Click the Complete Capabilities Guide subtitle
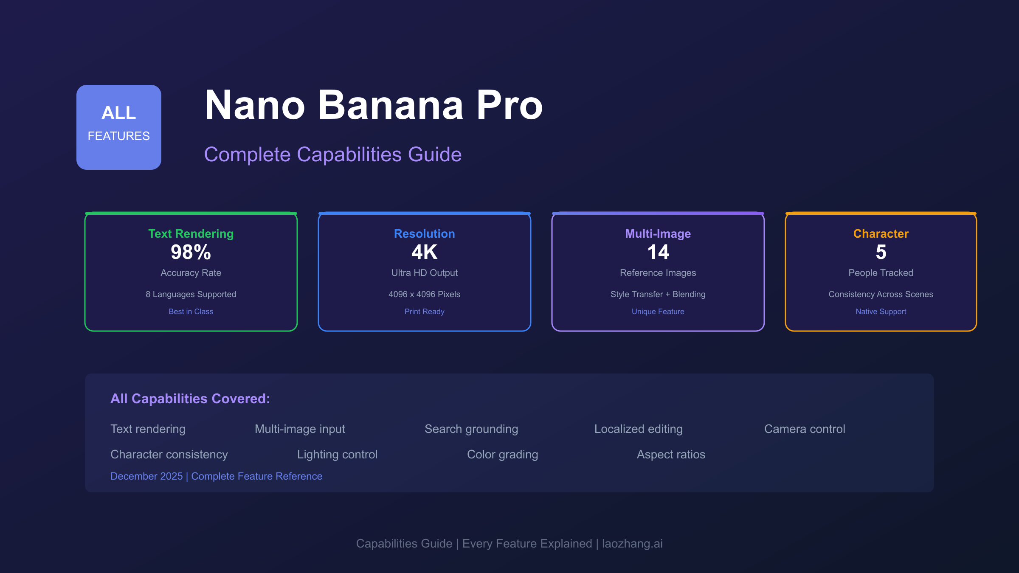The image size is (1019, 573). (x=332, y=154)
